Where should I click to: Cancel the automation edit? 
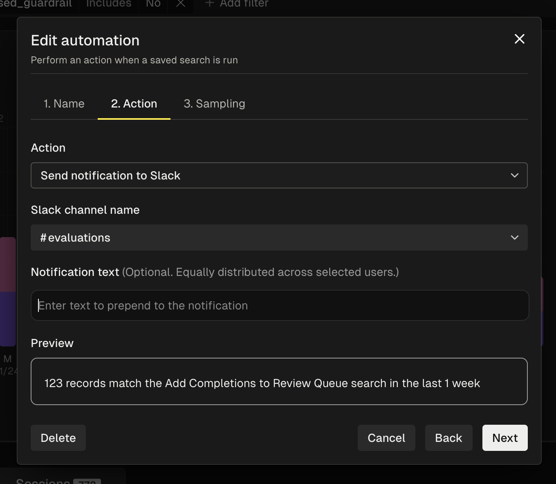tap(386, 437)
